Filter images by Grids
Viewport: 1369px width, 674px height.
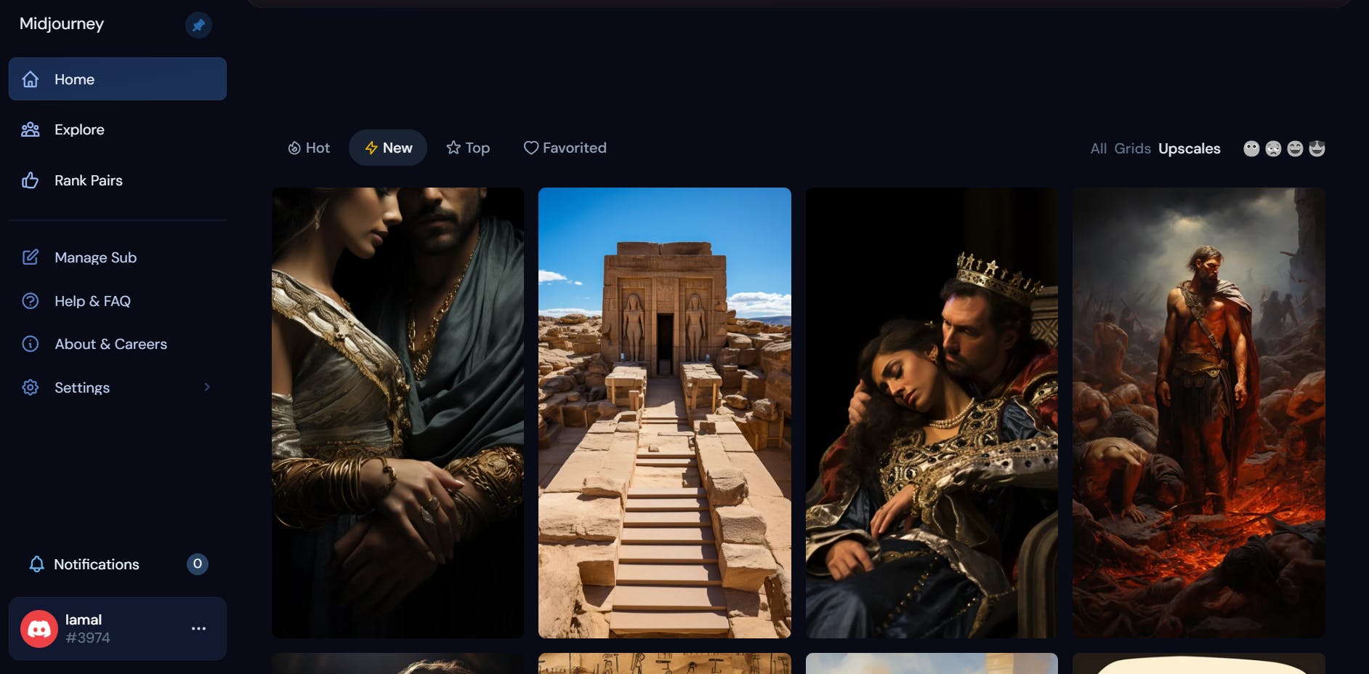tap(1133, 149)
